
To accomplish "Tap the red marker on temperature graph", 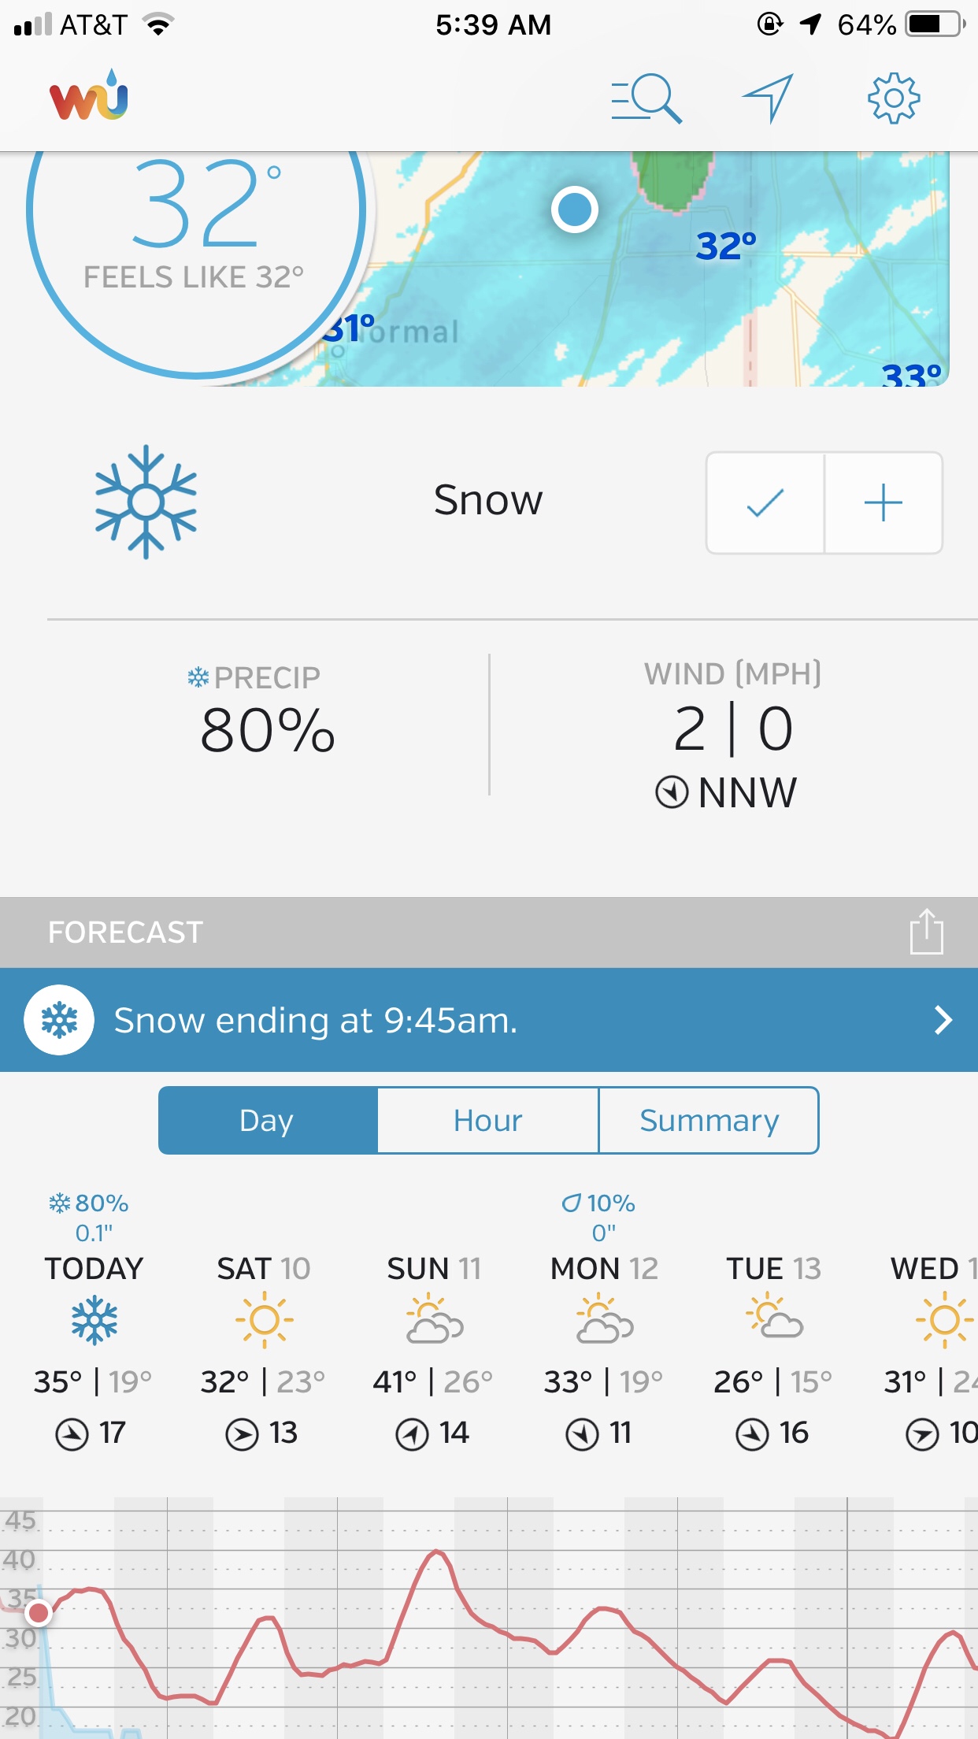I will tap(38, 1613).
